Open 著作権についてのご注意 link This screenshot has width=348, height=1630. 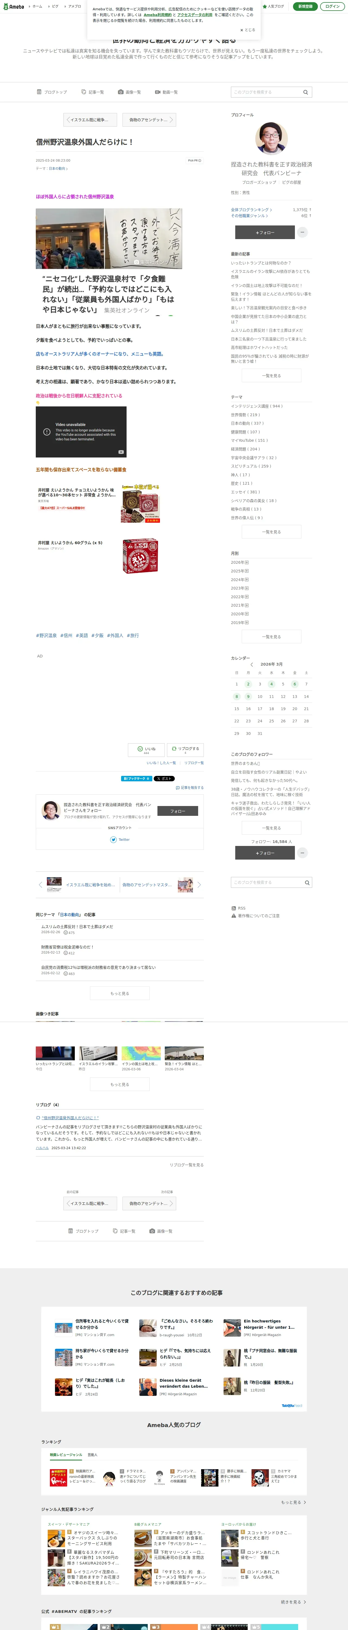pyautogui.click(x=255, y=916)
